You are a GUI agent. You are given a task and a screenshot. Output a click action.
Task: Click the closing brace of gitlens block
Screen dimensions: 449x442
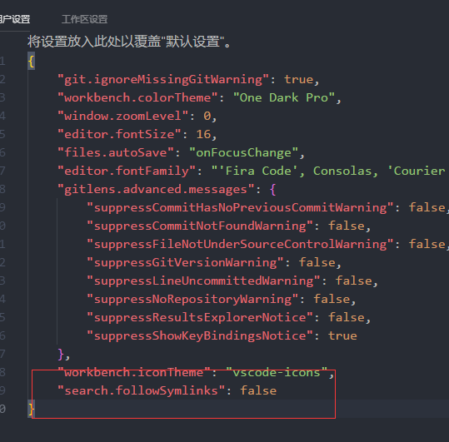coord(61,354)
